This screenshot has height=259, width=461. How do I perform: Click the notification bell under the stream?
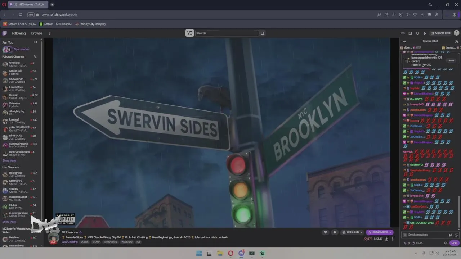pos(335,232)
